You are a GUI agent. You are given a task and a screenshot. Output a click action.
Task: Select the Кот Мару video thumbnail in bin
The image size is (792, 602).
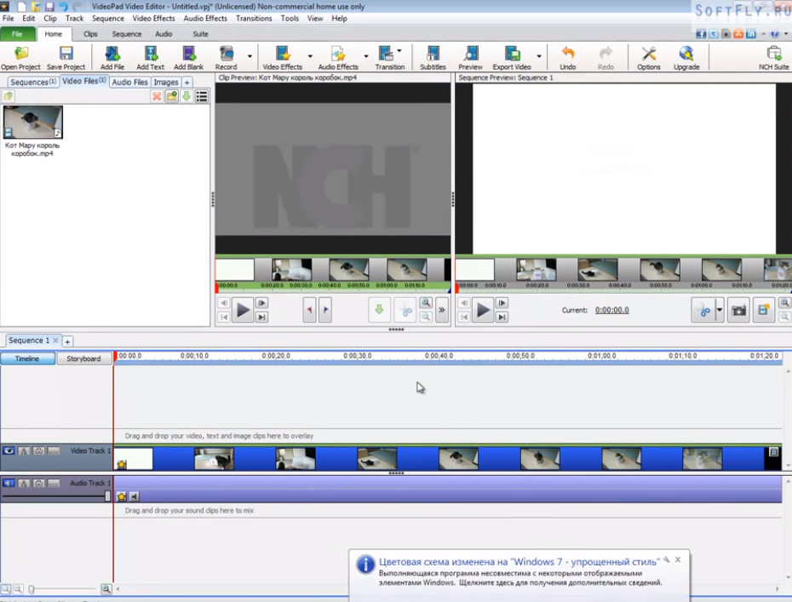point(33,123)
